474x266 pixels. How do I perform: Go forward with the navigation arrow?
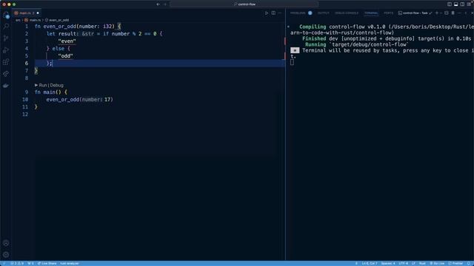click(165, 4)
